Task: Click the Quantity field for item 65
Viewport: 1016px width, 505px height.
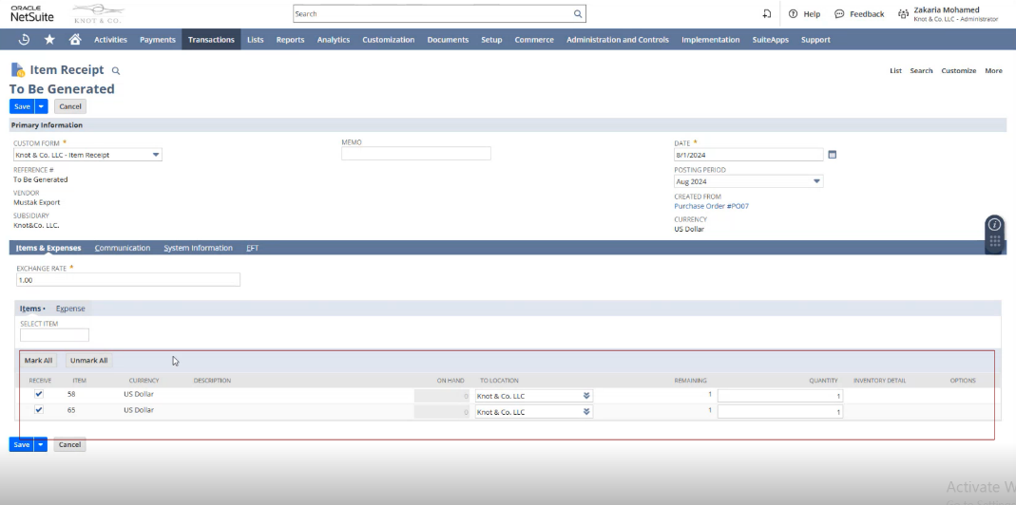Action: [x=779, y=412]
